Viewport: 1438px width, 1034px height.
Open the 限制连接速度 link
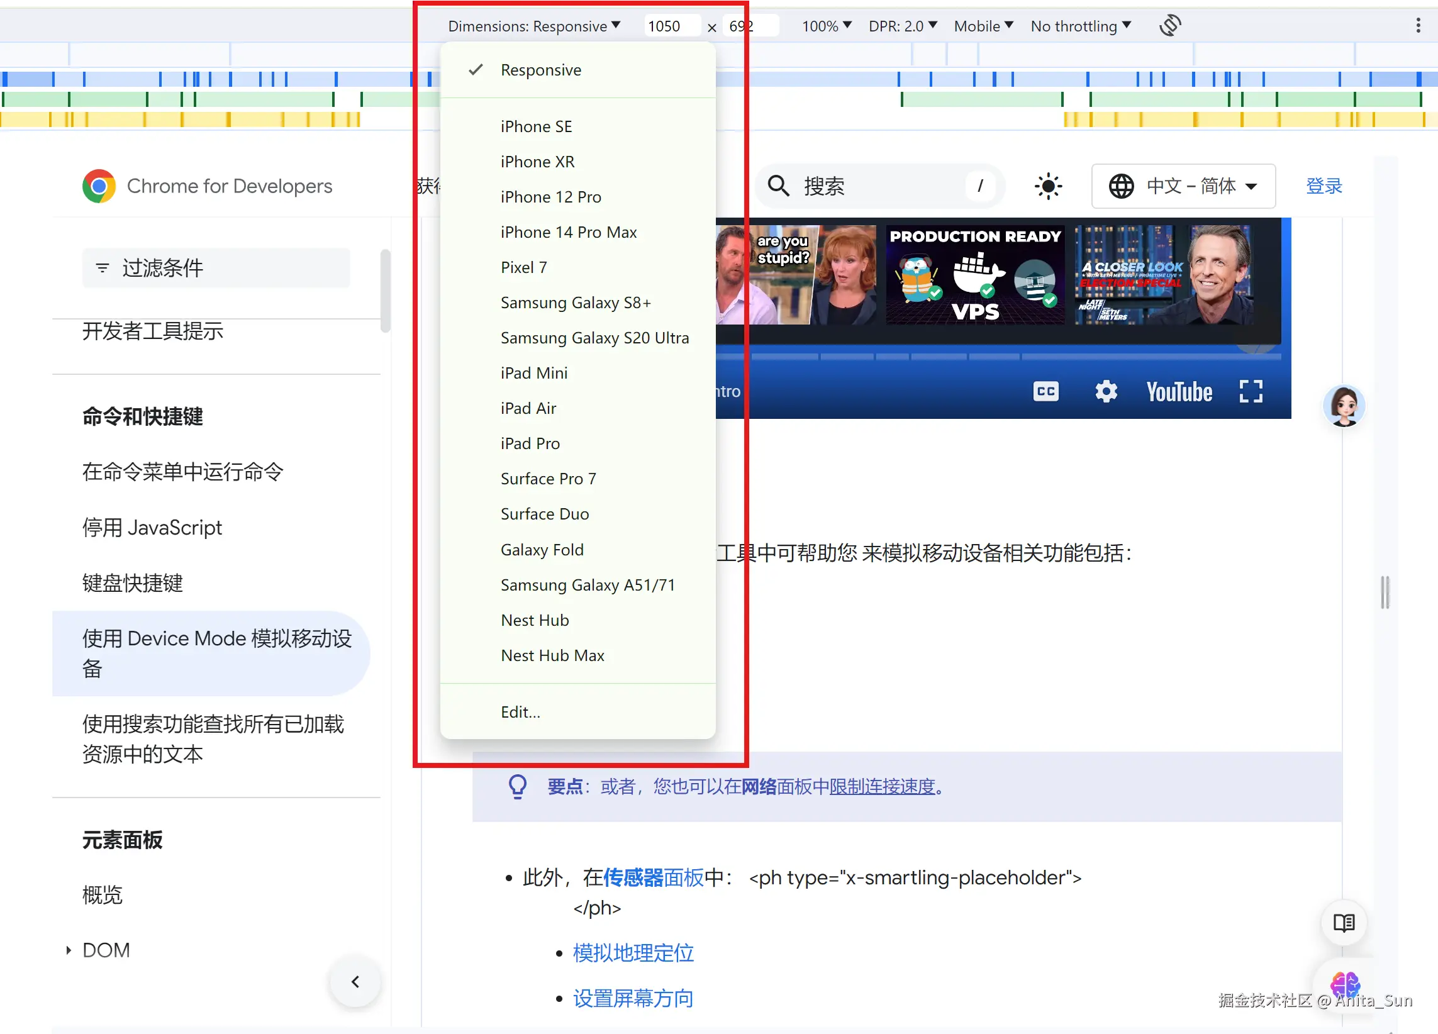(x=882, y=786)
